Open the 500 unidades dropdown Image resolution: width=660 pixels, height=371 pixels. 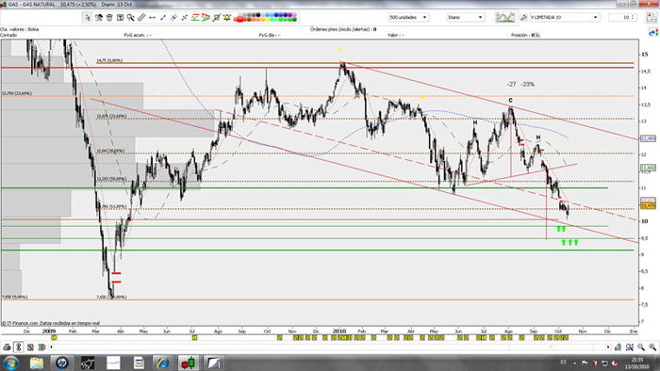point(408,18)
